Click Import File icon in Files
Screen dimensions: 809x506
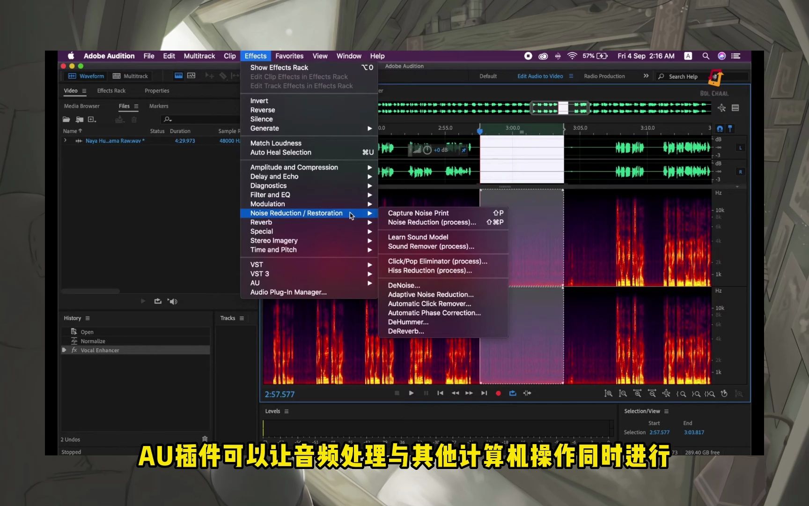tap(80, 119)
